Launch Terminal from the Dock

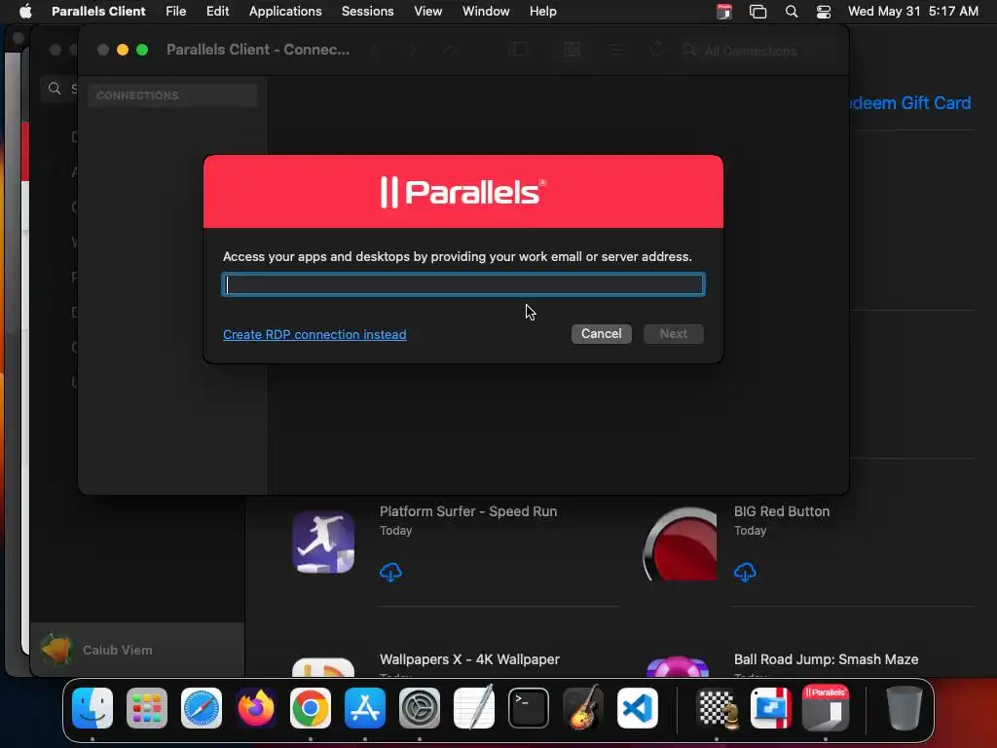pyautogui.click(x=529, y=708)
